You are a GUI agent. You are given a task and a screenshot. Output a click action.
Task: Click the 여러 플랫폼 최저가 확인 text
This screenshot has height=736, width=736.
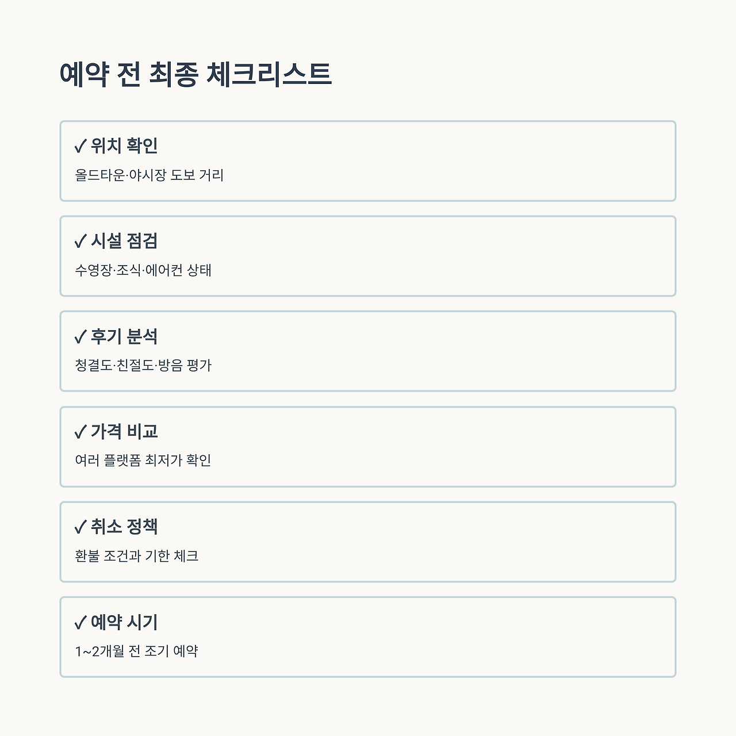tap(143, 461)
